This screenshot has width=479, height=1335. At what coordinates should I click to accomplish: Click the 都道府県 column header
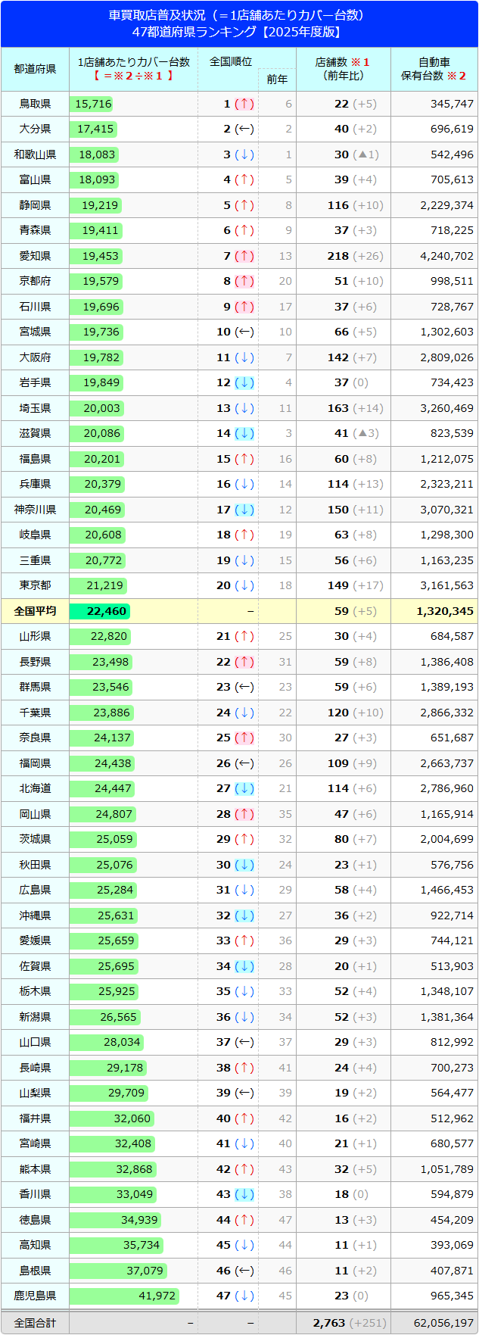35,69
